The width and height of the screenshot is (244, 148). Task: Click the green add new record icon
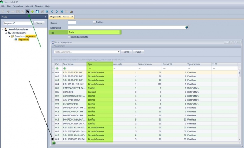coord(33,11)
